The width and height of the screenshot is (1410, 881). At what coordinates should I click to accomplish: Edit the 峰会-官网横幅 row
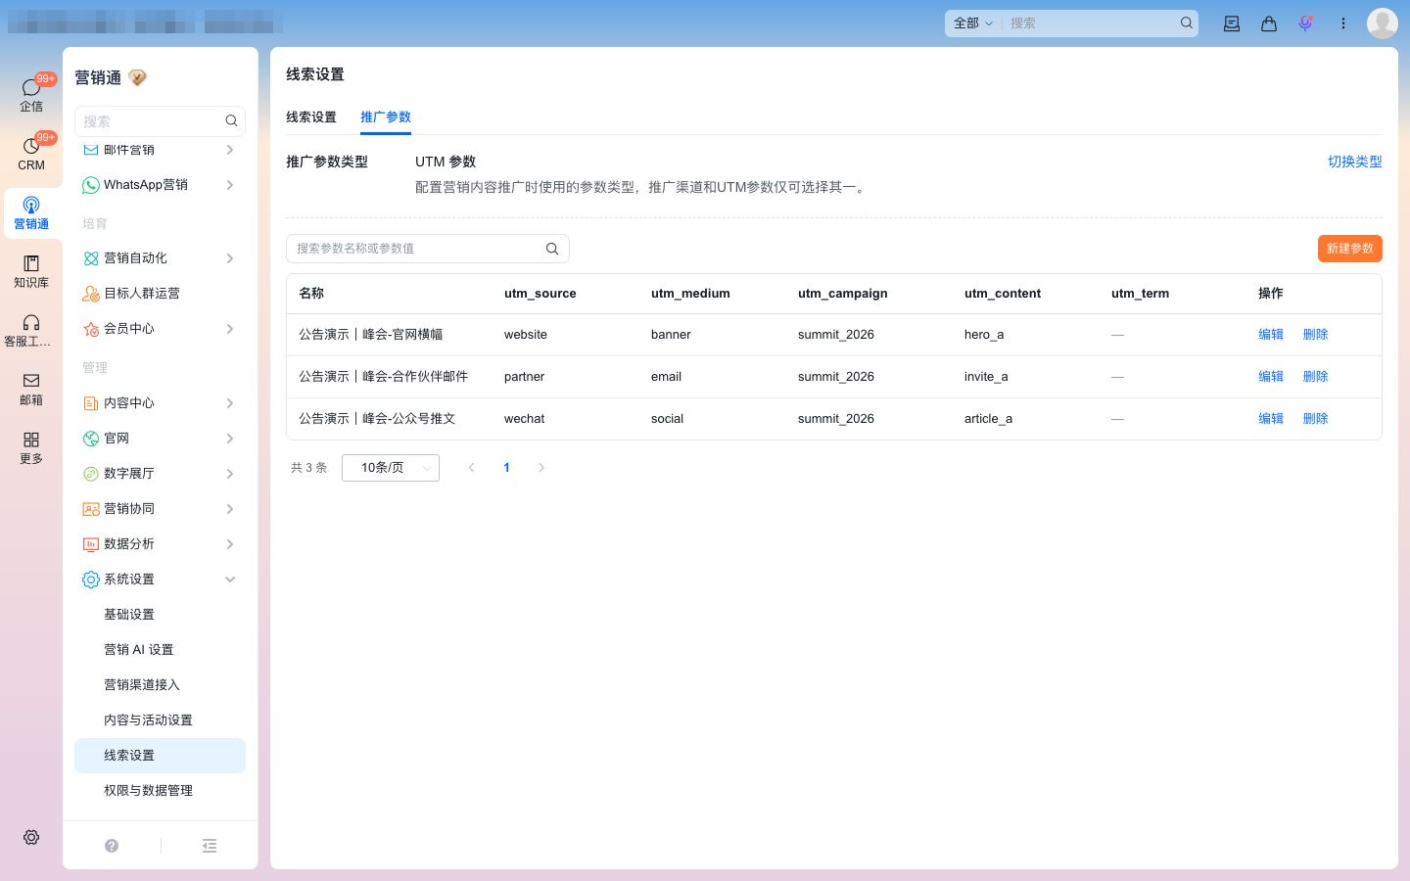[1271, 335]
